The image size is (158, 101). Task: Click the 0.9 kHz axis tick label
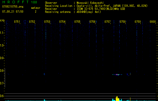tap(2, 58)
